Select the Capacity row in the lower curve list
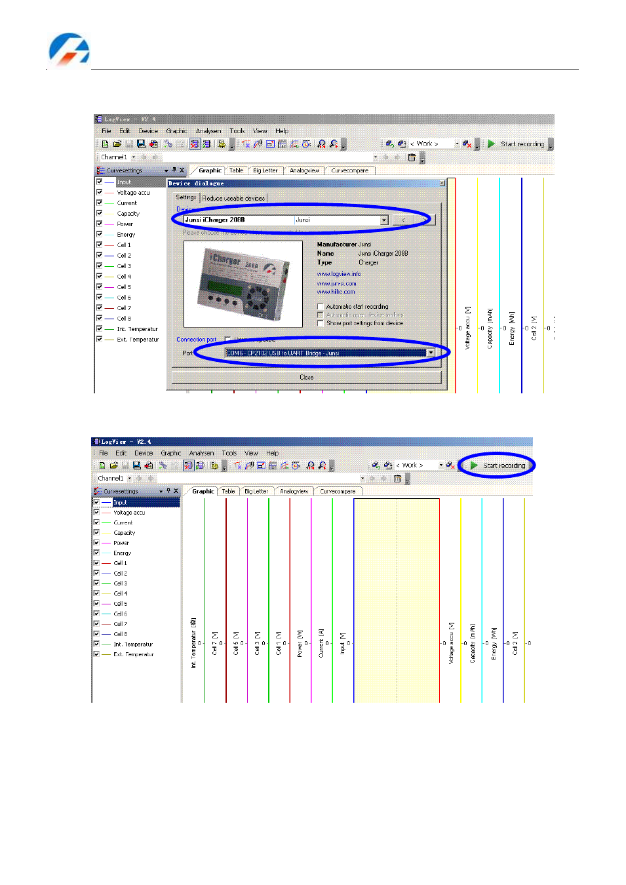This screenshot has height=885, width=626. pyautogui.click(x=125, y=533)
